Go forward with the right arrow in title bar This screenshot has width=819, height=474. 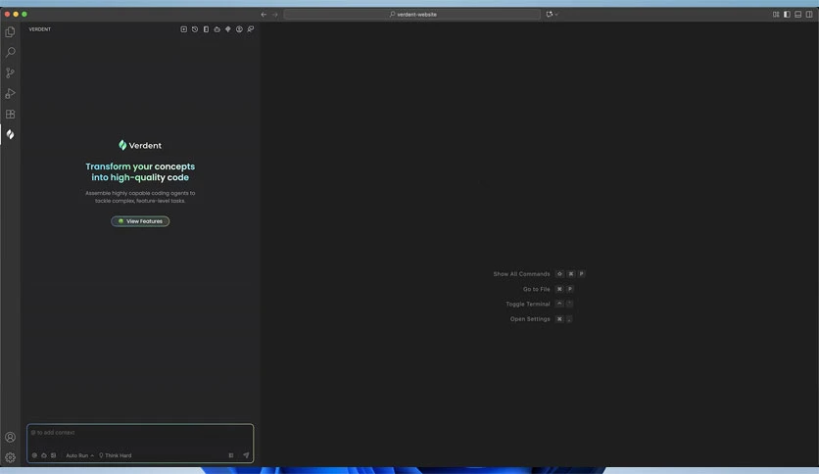point(274,15)
